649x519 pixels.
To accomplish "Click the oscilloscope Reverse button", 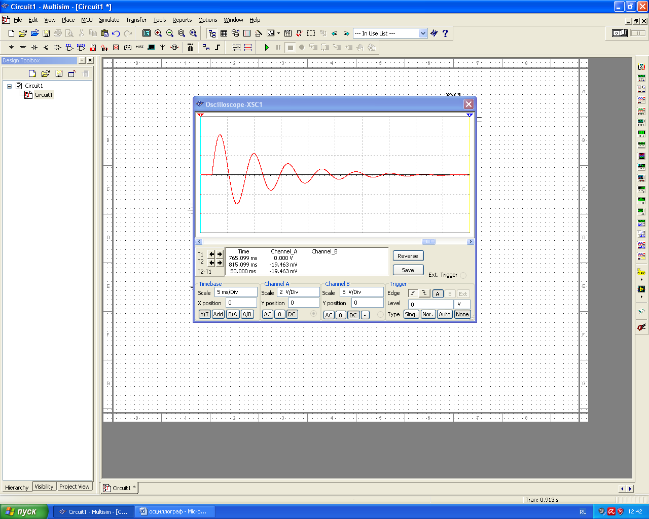I will (408, 256).
